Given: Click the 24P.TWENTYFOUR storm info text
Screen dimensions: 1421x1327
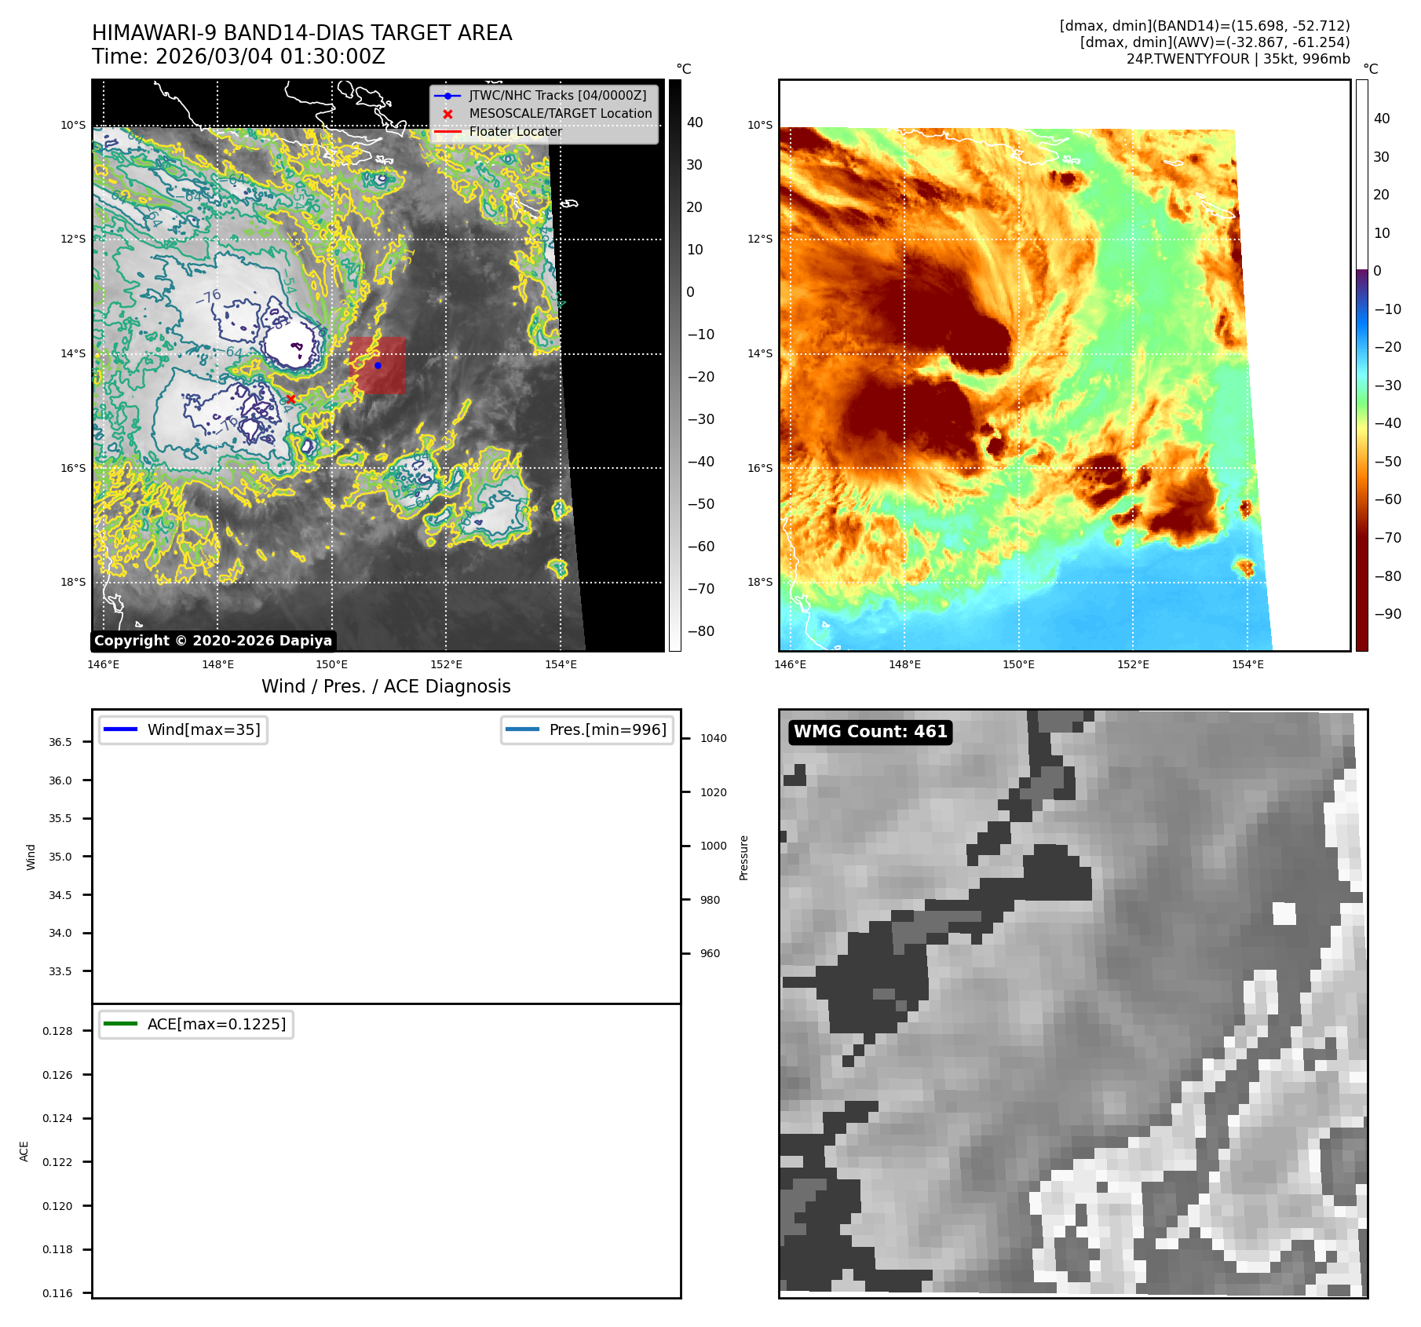Looking at the screenshot, I should pyautogui.click(x=1237, y=59).
